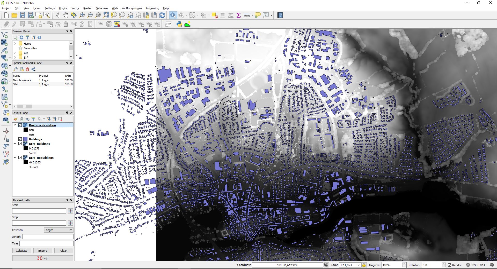Toggle visibility of Raster-calculation layer

[20, 125]
